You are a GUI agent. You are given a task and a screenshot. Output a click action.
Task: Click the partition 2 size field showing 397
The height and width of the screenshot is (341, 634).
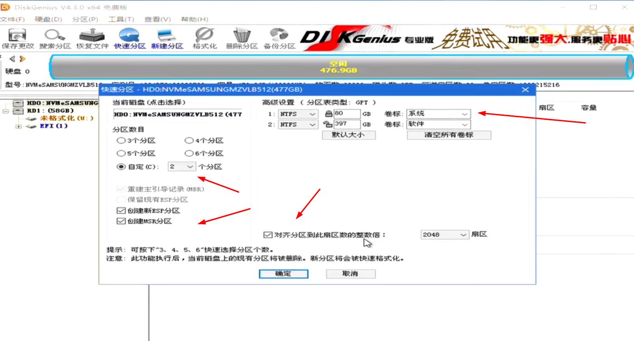click(x=347, y=124)
